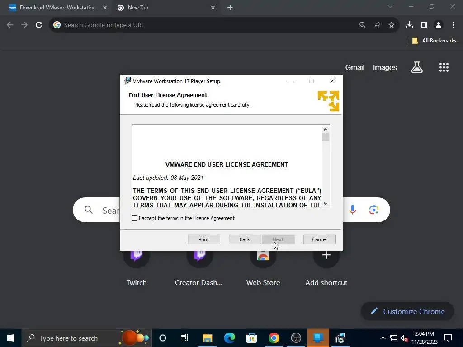Click taskbar Type here to search box

pos(87,338)
